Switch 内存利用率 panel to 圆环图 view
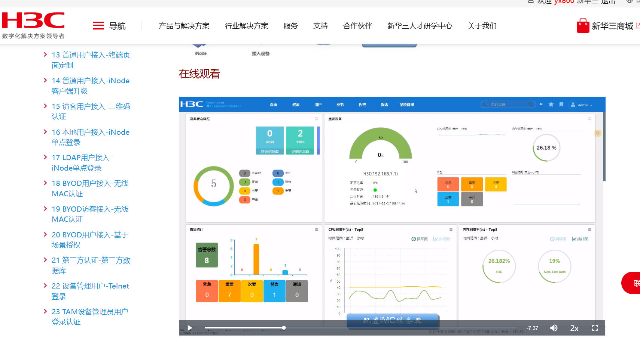This screenshot has width=640, height=346. tap(558, 239)
